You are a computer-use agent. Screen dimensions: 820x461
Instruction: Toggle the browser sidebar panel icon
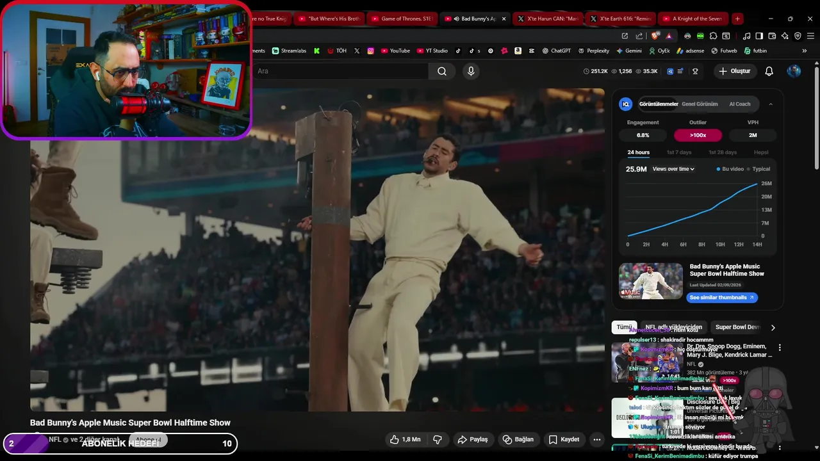click(759, 36)
